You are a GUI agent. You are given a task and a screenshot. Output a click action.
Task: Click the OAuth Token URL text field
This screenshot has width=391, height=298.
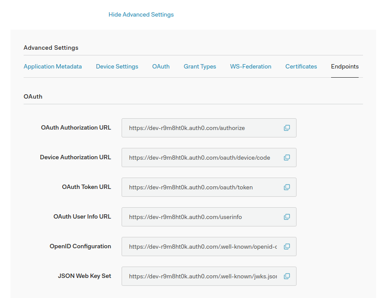pos(201,187)
